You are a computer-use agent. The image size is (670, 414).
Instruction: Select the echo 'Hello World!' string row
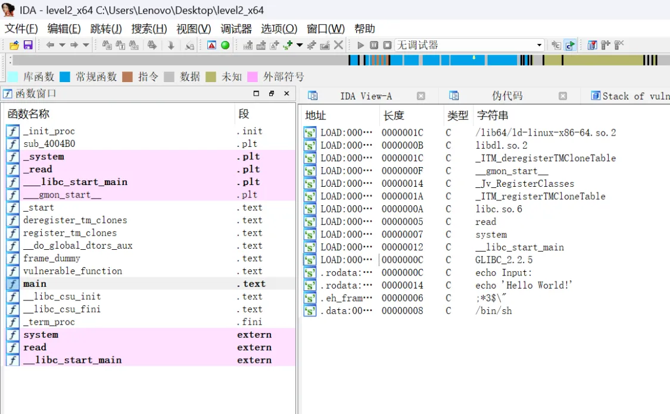pos(486,286)
